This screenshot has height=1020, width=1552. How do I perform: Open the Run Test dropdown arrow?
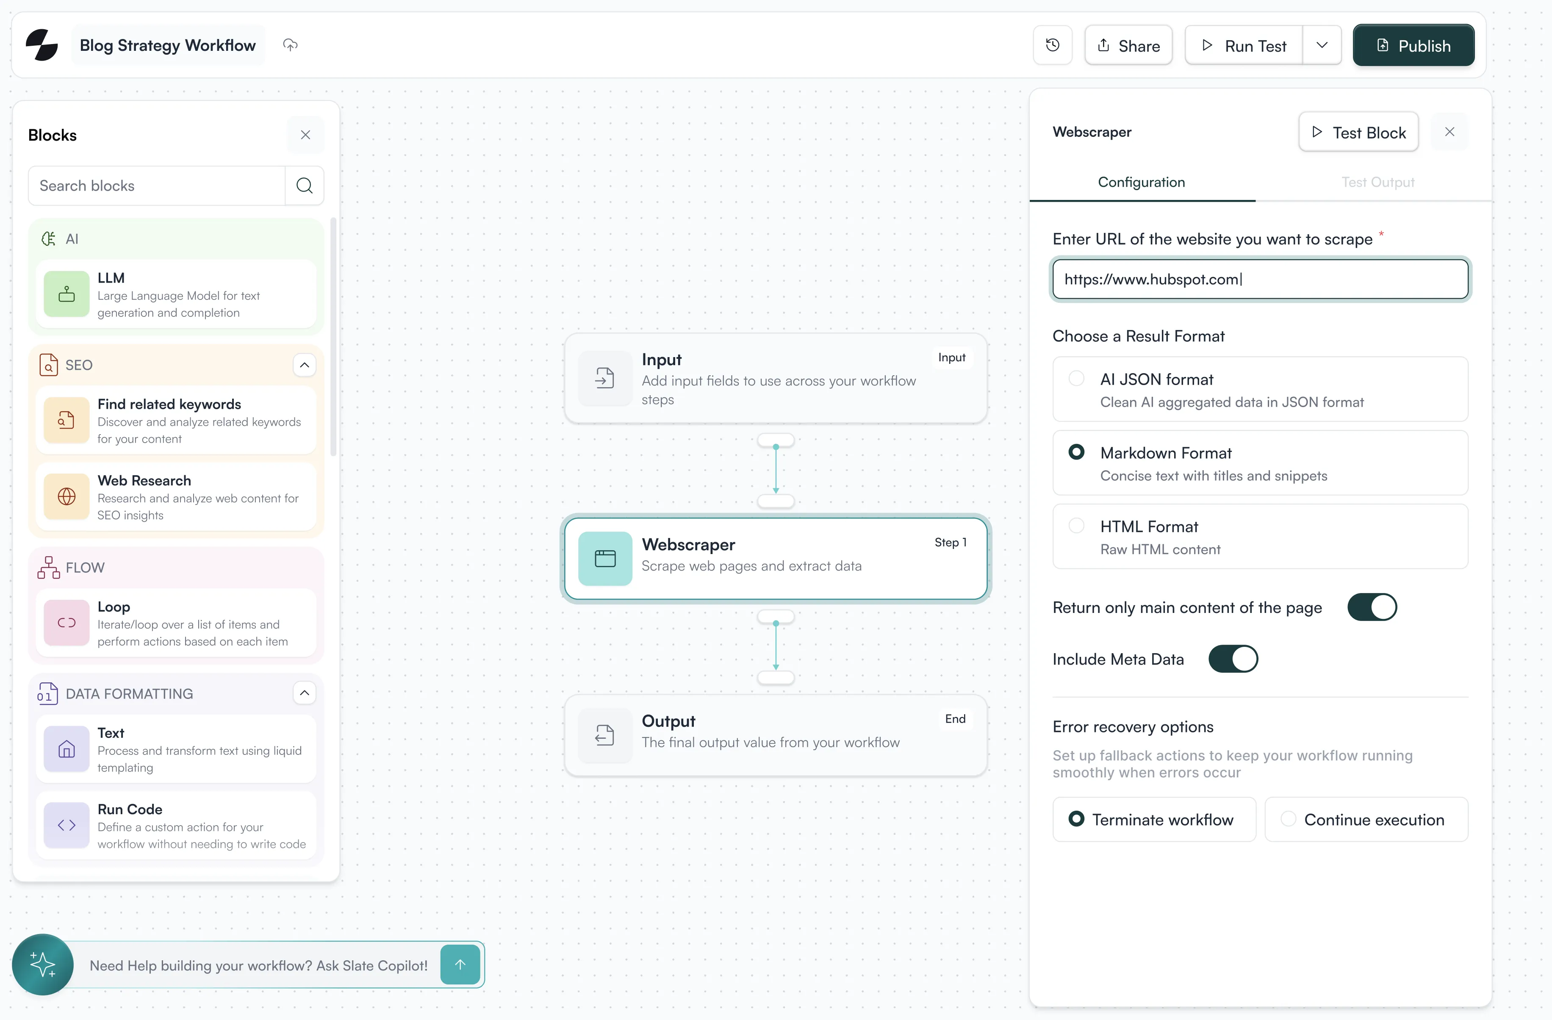1322,45
